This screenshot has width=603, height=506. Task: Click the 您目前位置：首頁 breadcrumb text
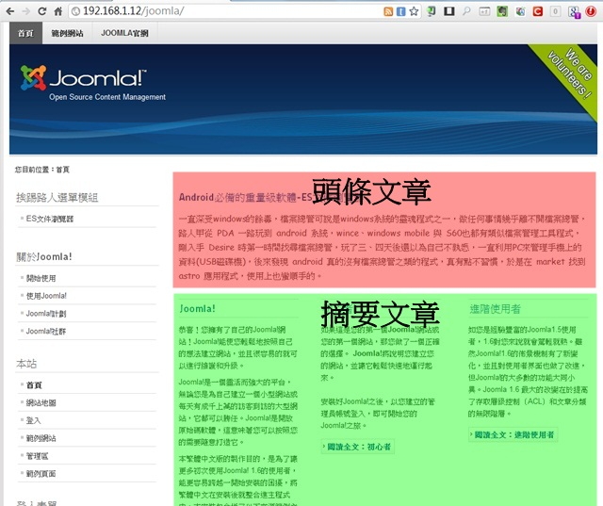(42, 170)
